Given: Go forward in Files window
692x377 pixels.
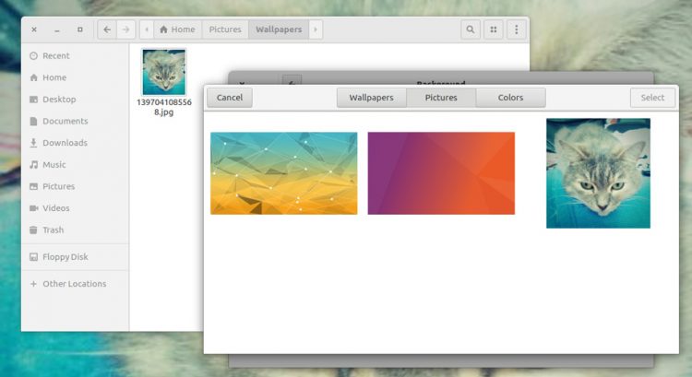Looking at the screenshot, I should tap(125, 29).
